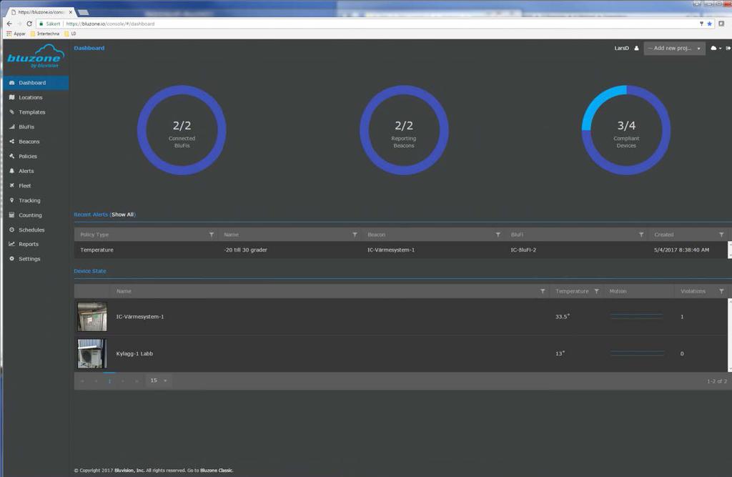Click the Motion graph for IC-Värmesystem-1
Viewport: 732px width, 477px height.
(637, 316)
